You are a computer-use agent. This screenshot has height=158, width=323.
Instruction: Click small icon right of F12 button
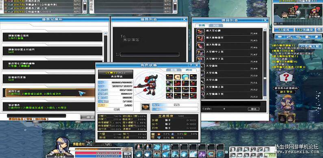coord(319,30)
